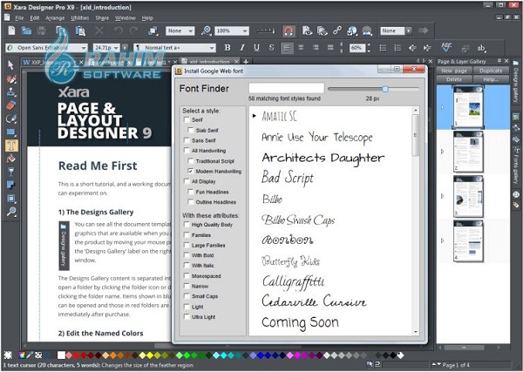Open the File menu
The image size is (523, 372).
[19, 18]
